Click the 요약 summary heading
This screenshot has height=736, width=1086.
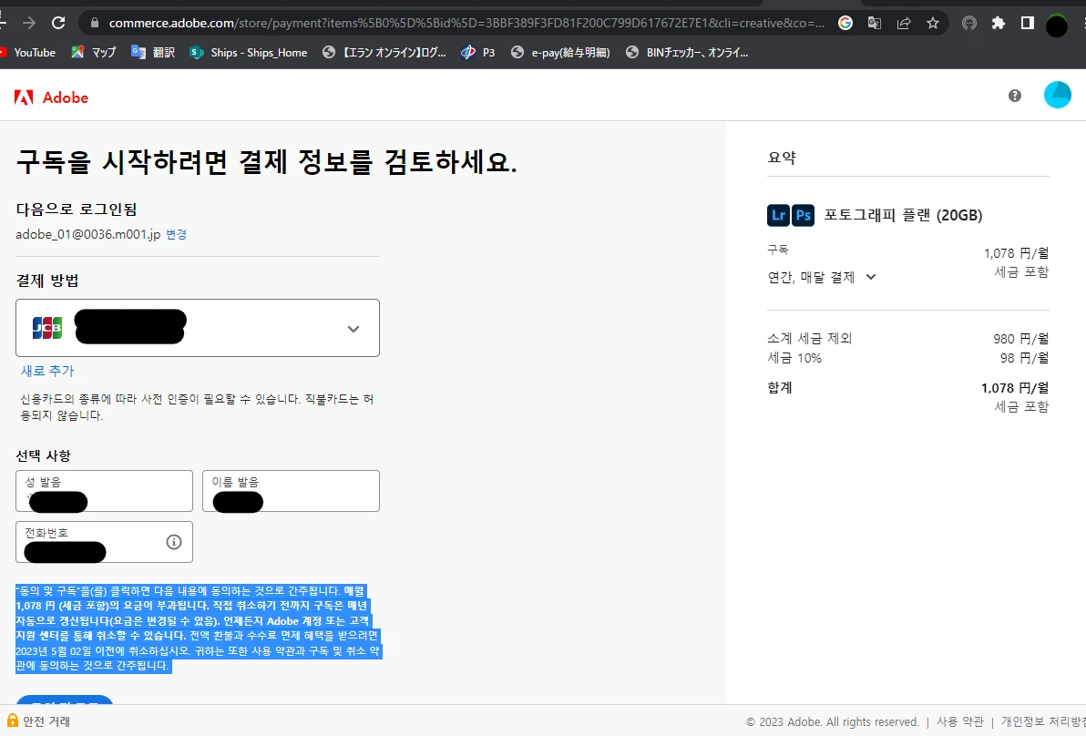click(782, 158)
